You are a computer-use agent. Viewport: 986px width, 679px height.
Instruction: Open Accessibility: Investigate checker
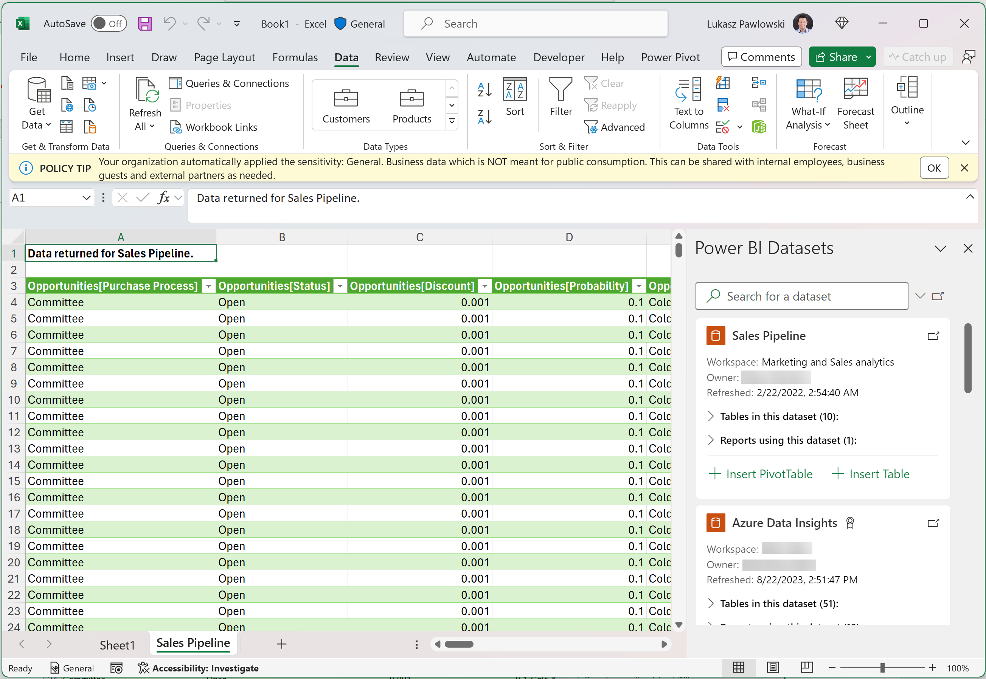tap(198, 668)
